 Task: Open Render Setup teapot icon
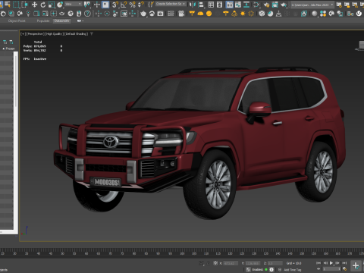tap(266, 5)
